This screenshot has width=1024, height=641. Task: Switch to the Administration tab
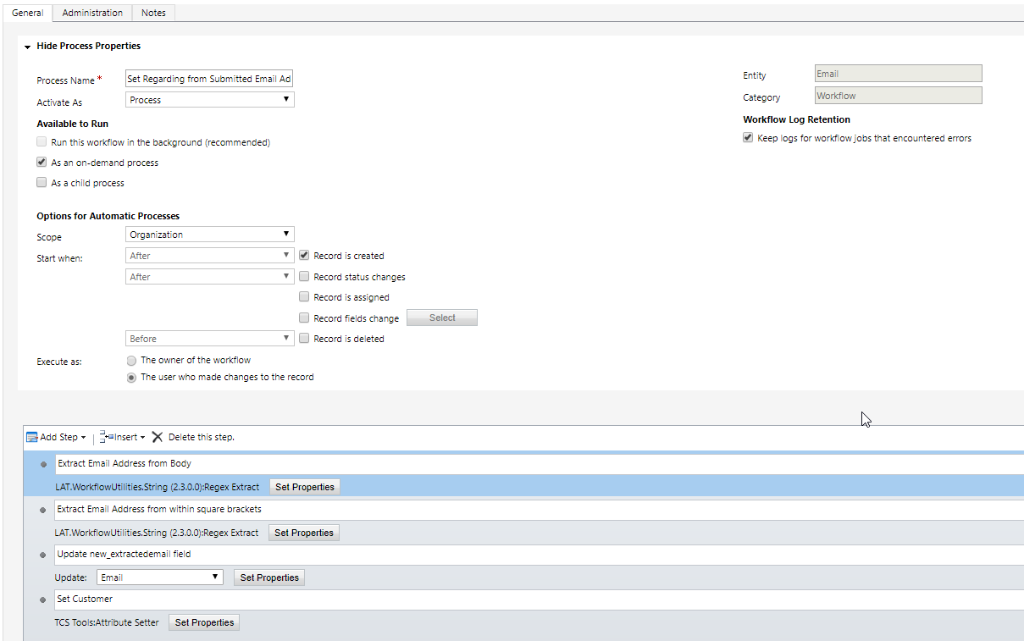click(x=92, y=13)
